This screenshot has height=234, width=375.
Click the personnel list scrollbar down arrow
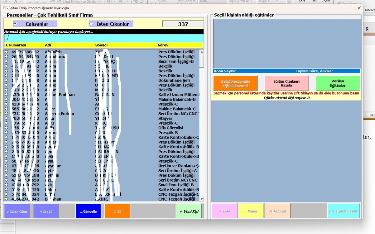(x=202, y=199)
